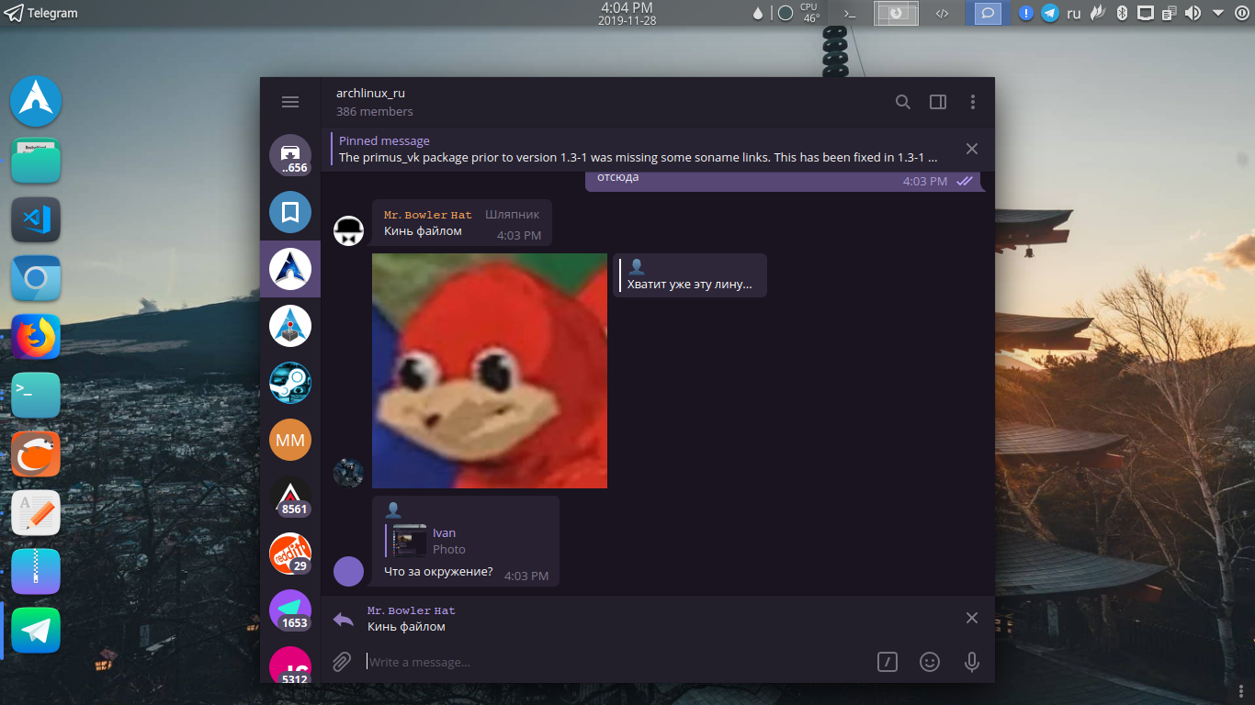Expand the hidden tray icons arrow
This screenshot has width=1255, height=705.
(1218, 13)
